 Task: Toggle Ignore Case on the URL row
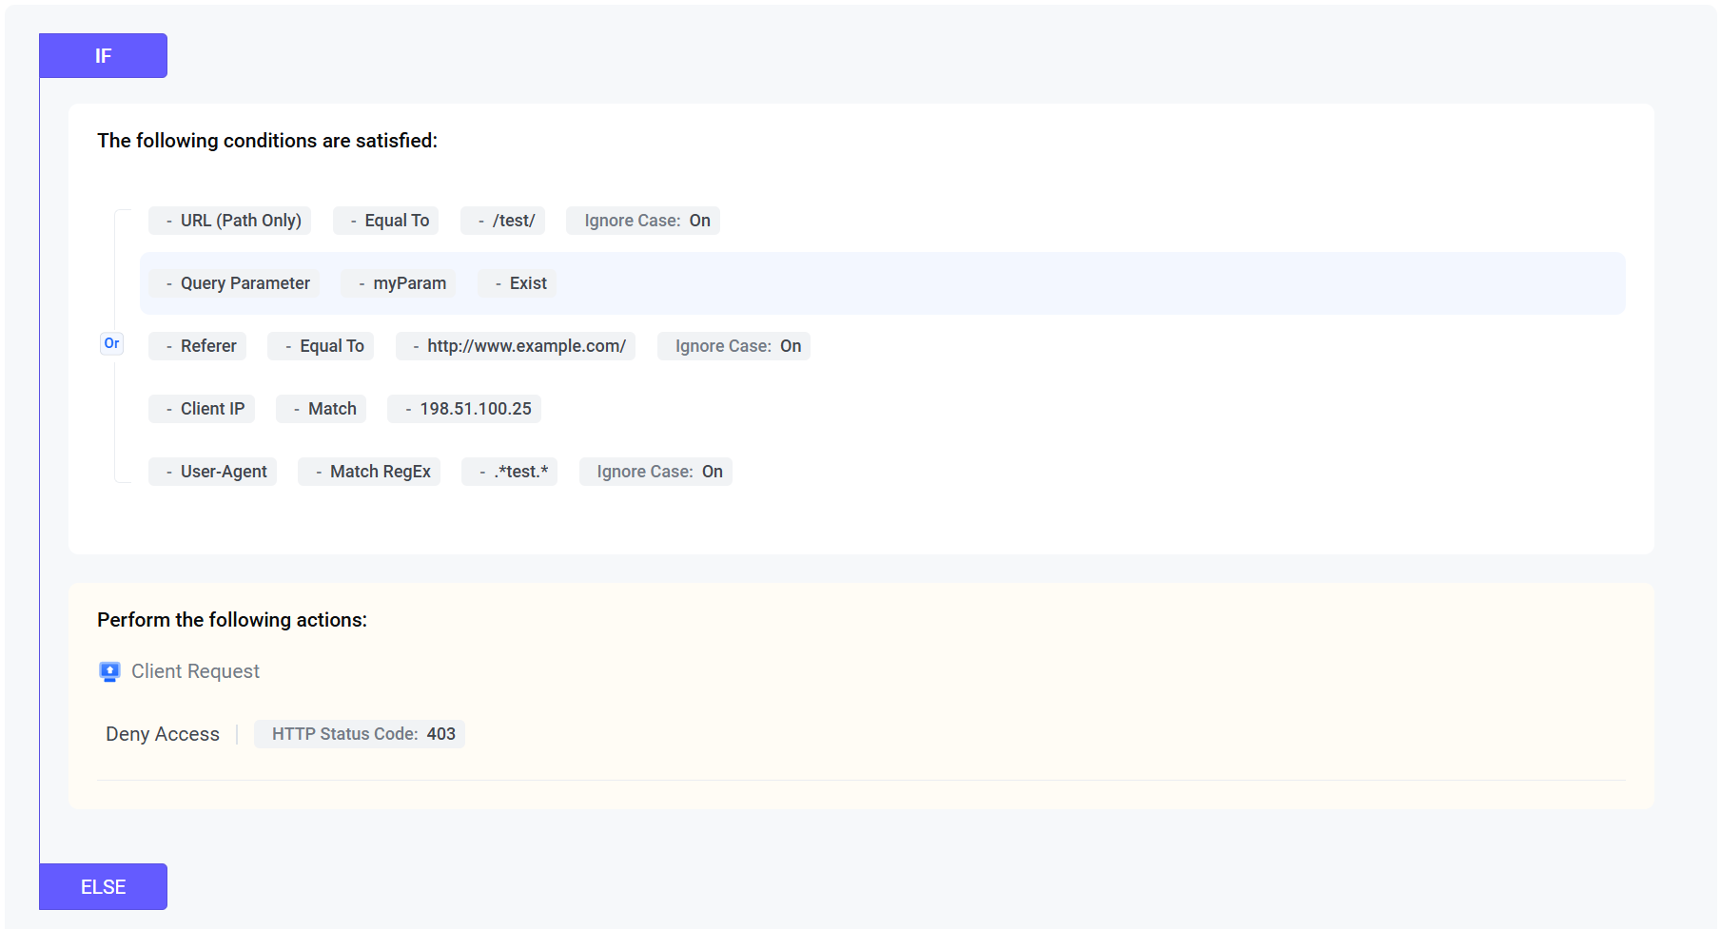coord(643,221)
